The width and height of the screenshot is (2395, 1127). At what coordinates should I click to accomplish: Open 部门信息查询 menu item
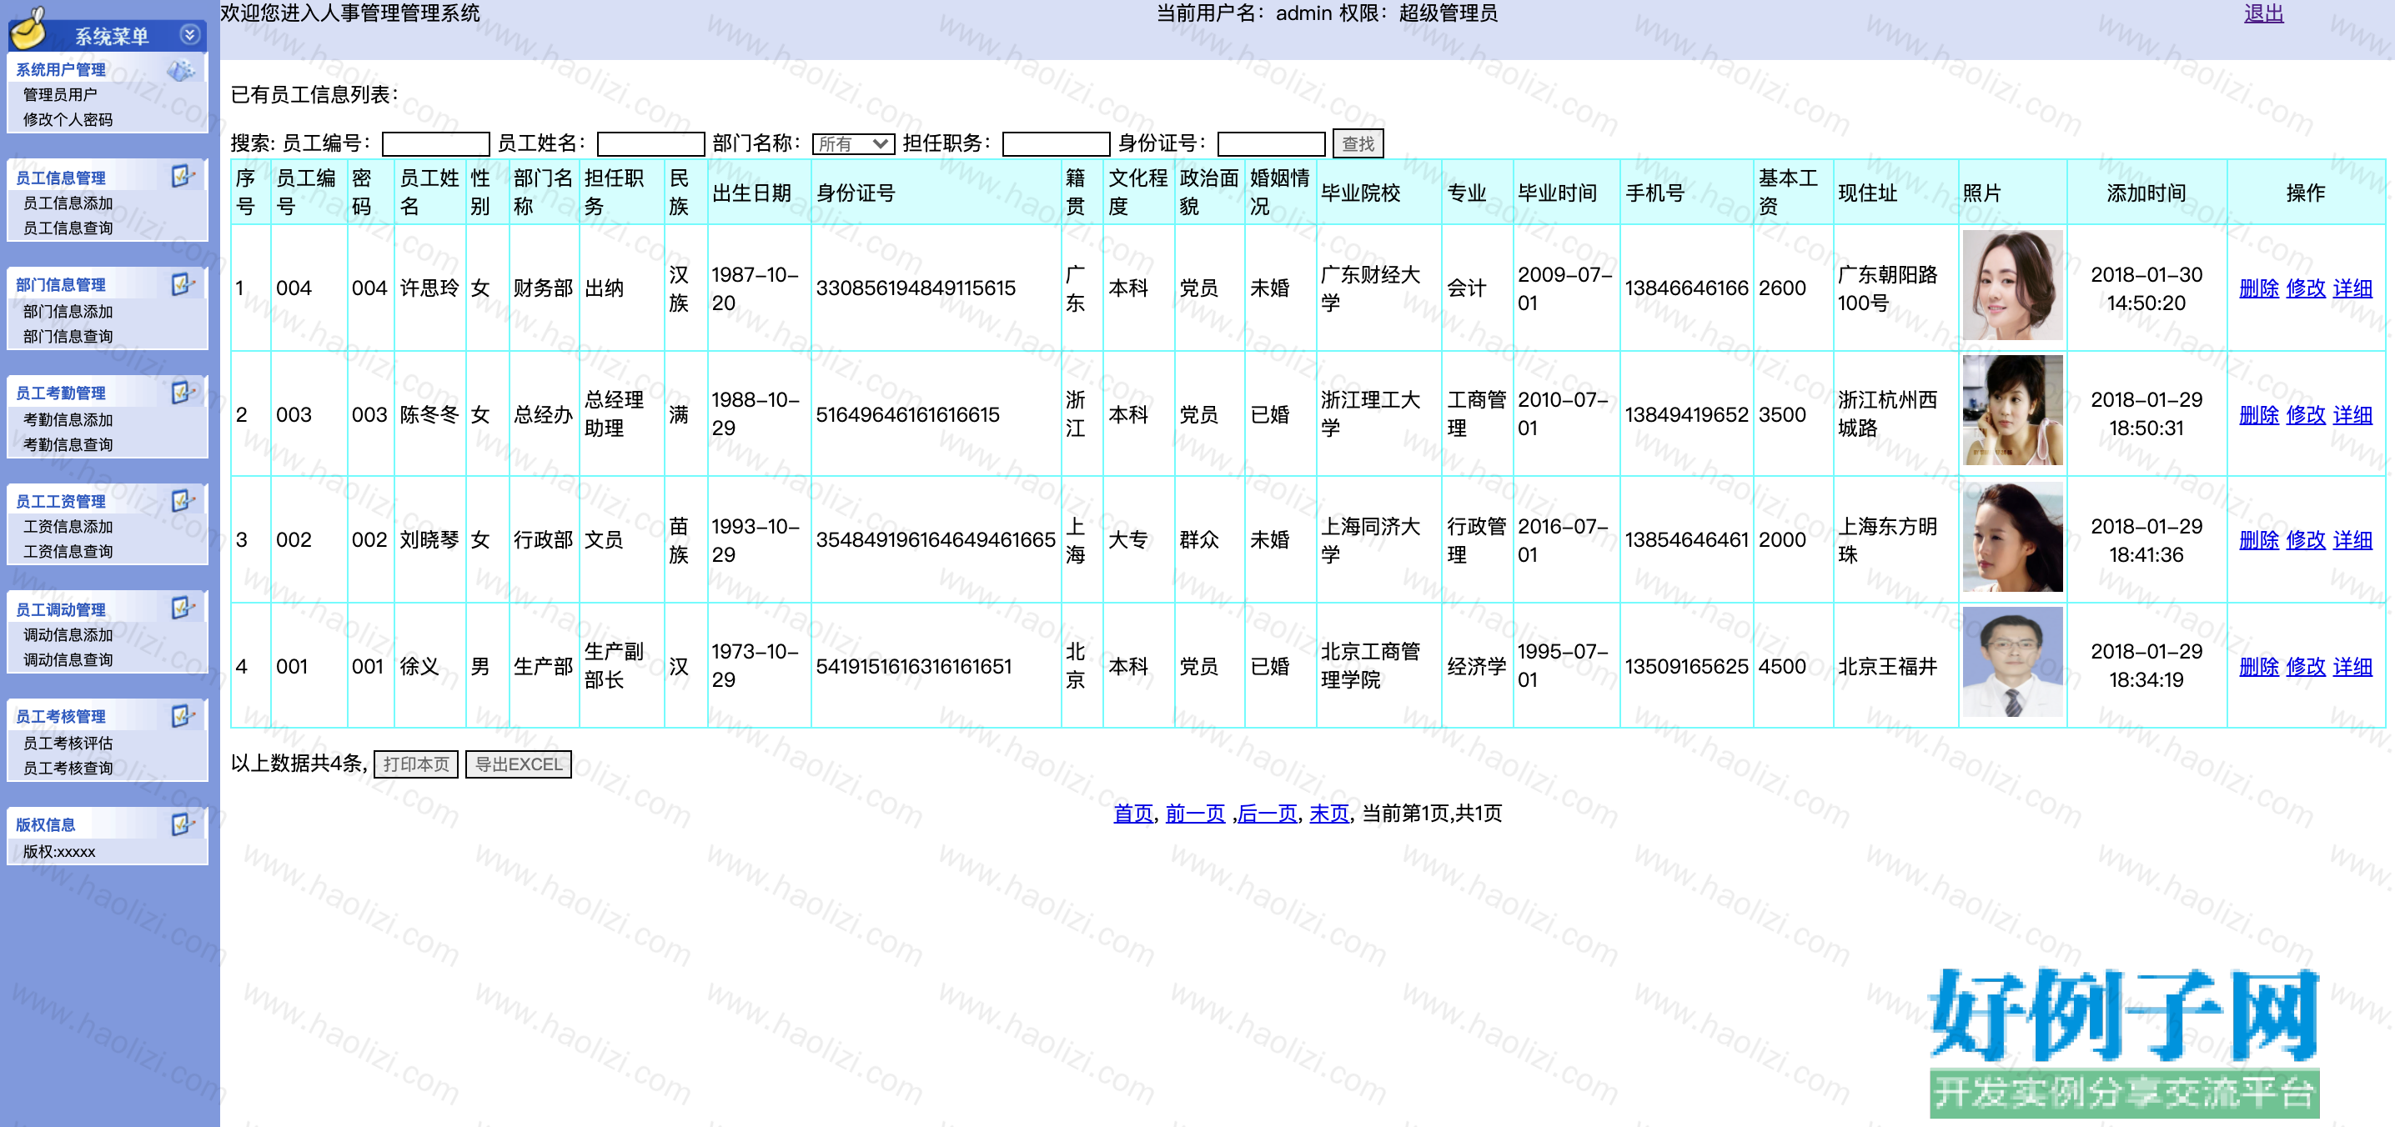point(68,338)
